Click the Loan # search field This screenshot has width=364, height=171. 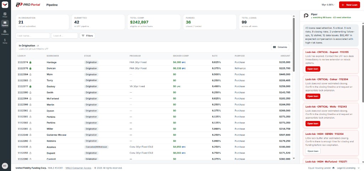pyautogui.click(x=65, y=36)
